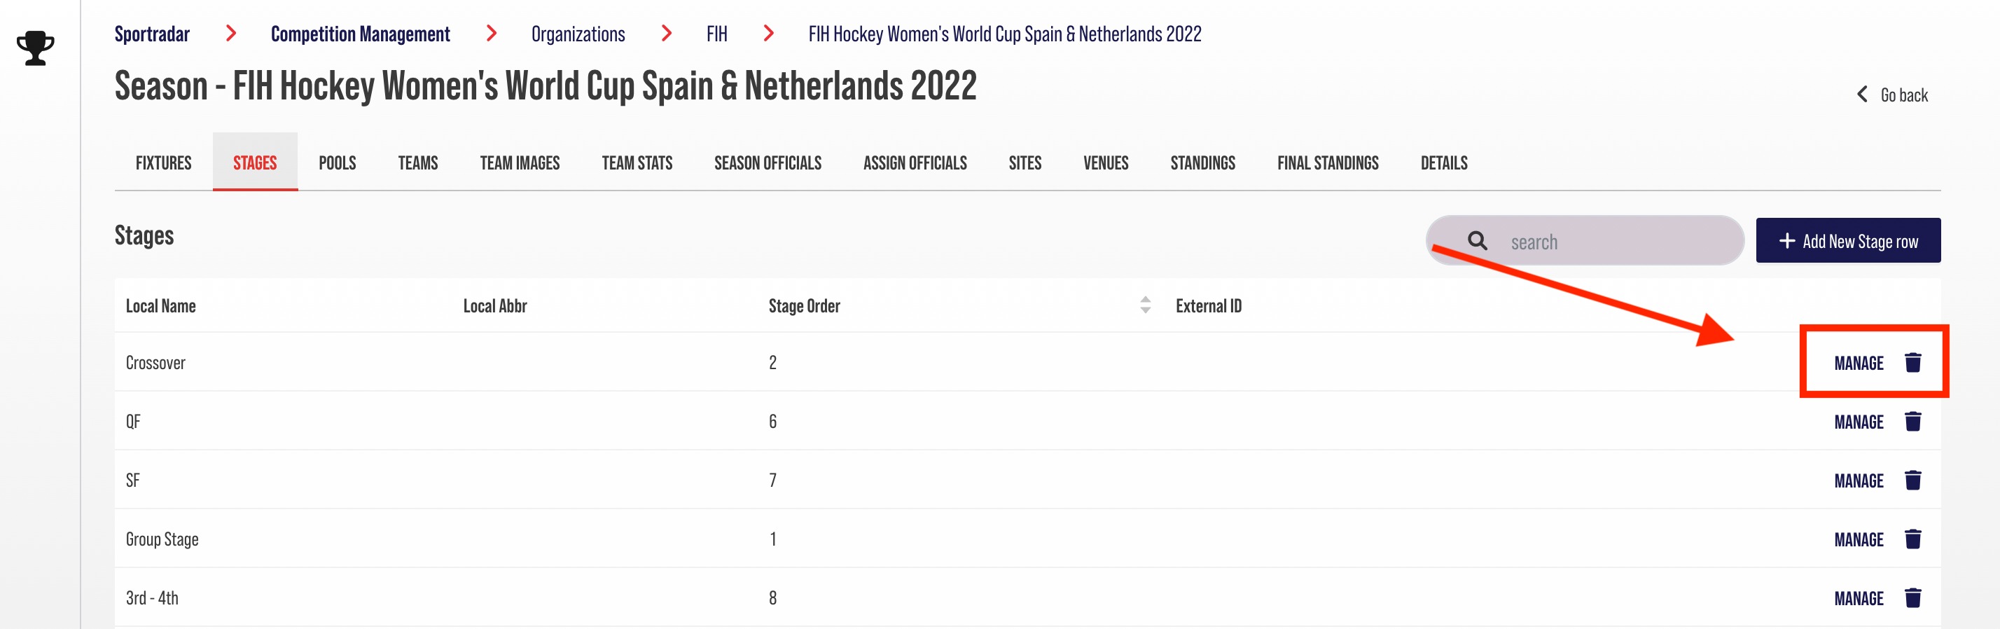This screenshot has height=629, width=2000.
Task: Click the Organizations breadcrumb link
Action: [x=578, y=34]
